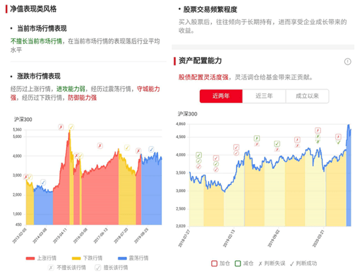Click the 判断失误 legend entry
This screenshot has height=274, width=362.
coord(272,264)
